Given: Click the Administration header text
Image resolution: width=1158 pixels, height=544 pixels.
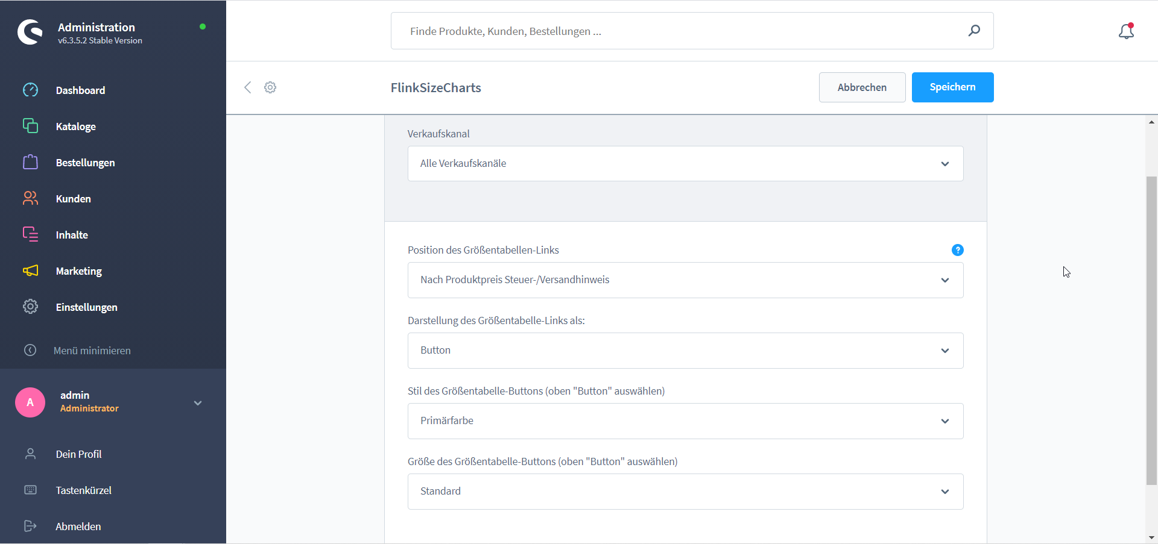Looking at the screenshot, I should pos(96,27).
